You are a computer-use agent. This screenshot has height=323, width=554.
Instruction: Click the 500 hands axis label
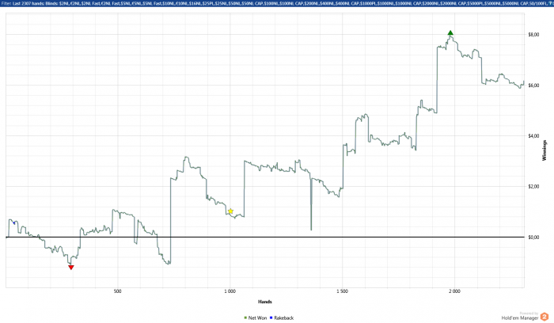click(117, 291)
